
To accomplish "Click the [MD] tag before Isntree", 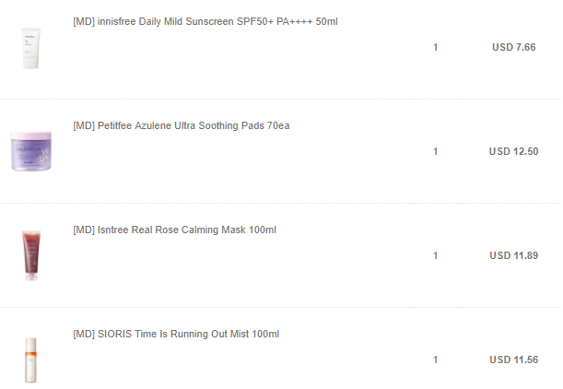I will [83, 230].
